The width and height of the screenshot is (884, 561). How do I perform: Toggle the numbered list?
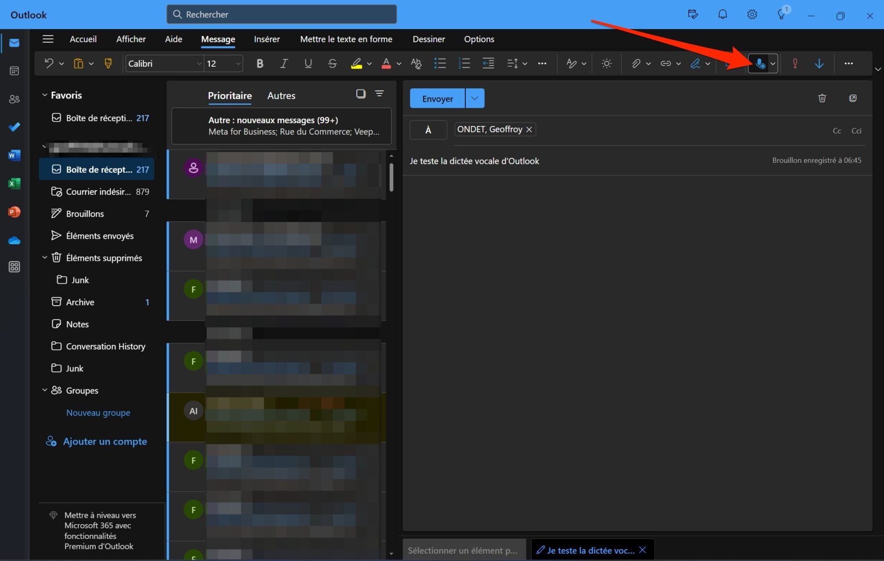(x=464, y=64)
